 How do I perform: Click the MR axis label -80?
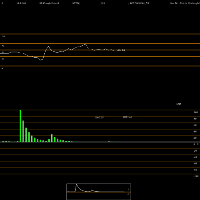[x=195, y=170]
